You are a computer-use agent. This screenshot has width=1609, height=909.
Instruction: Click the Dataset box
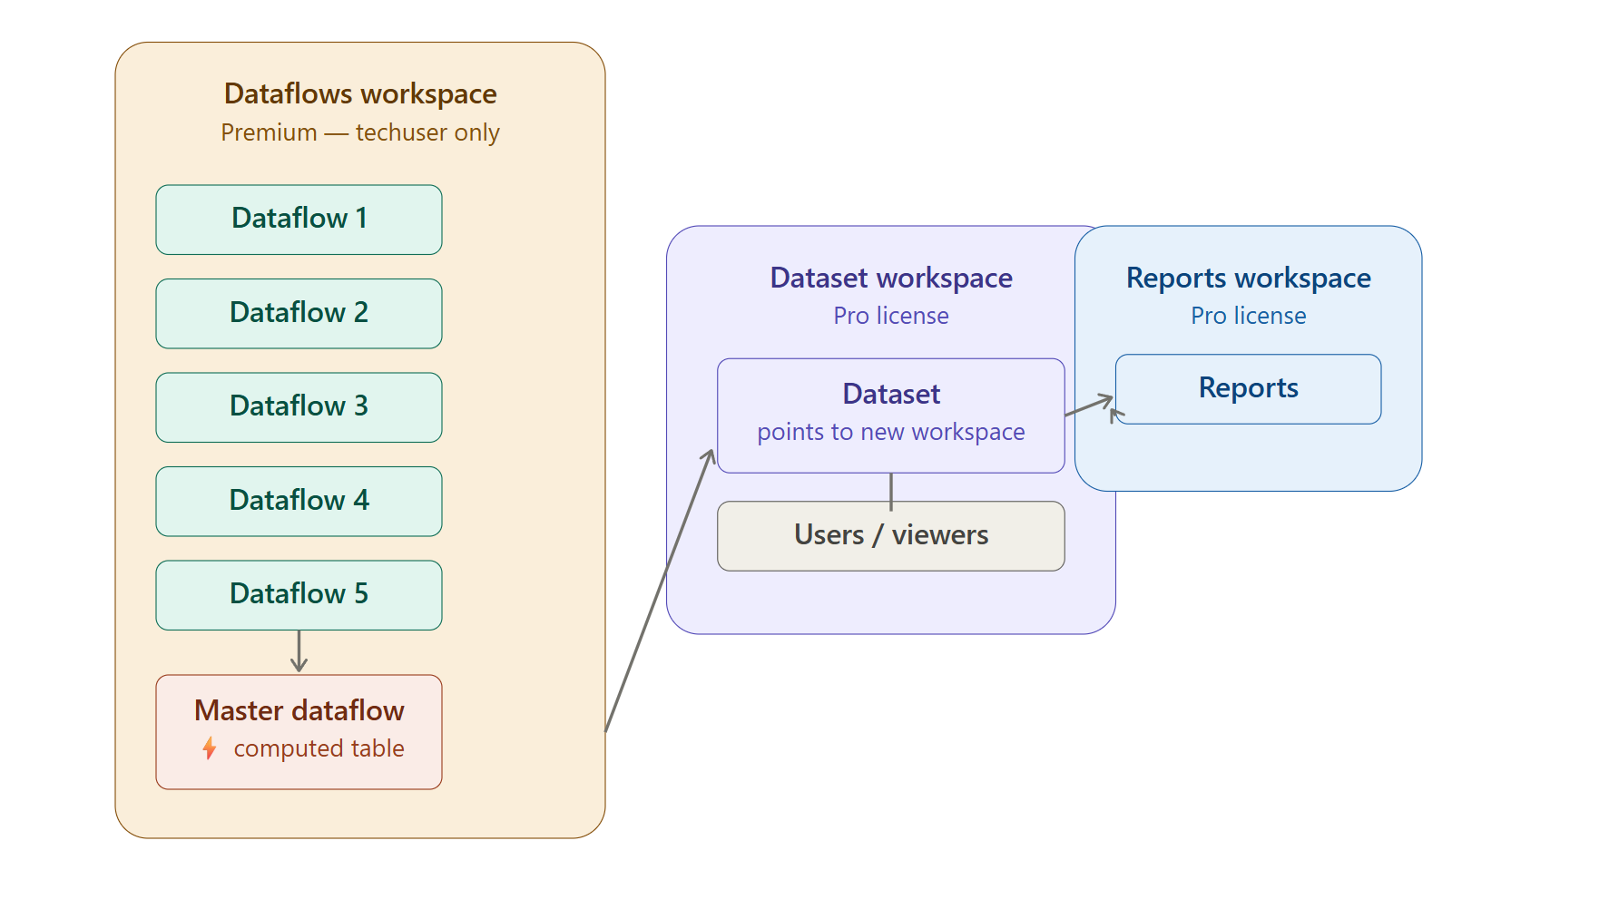(x=890, y=415)
